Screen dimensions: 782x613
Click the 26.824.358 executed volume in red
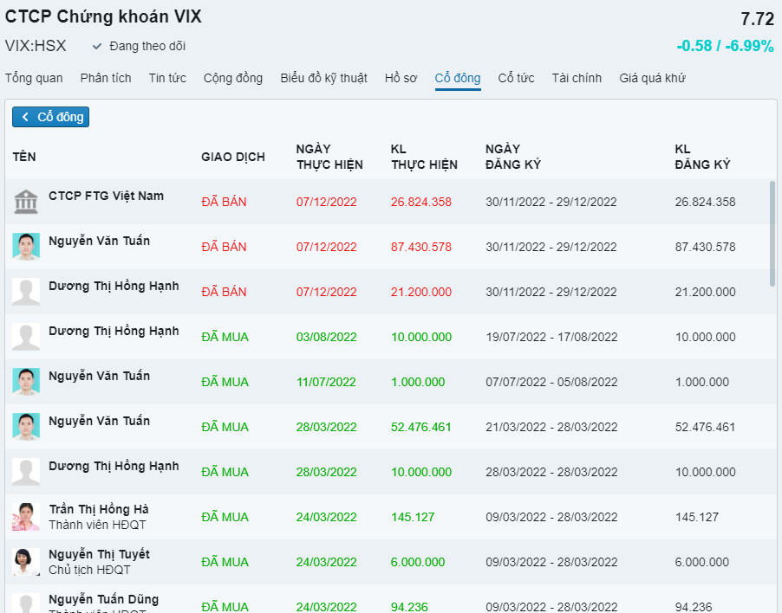[421, 202]
